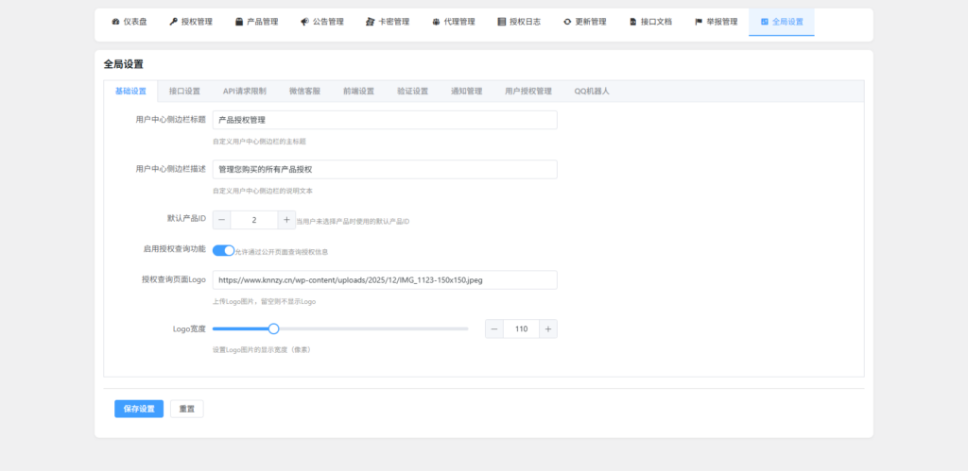Focus the 授权查询页面Logo URL field
The width and height of the screenshot is (968, 471).
pyautogui.click(x=385, y=280)
